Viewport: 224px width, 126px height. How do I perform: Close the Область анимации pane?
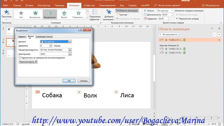click(x=219, y=29)
